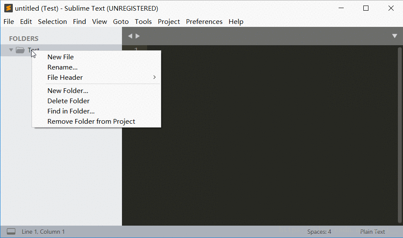Click the FOLDERS sidebar heading

point(23,38)
